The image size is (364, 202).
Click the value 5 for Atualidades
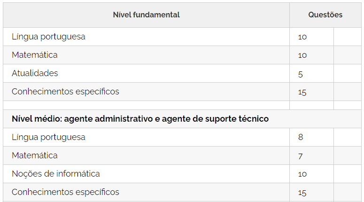pyautogui.click(x=301, y=74)
